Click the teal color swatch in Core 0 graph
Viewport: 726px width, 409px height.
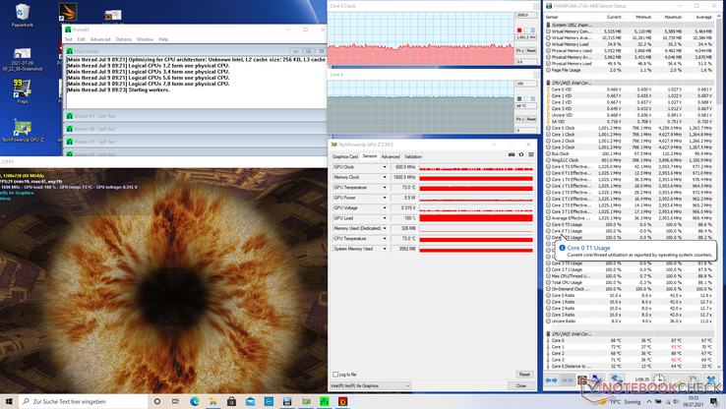point(519,98)
